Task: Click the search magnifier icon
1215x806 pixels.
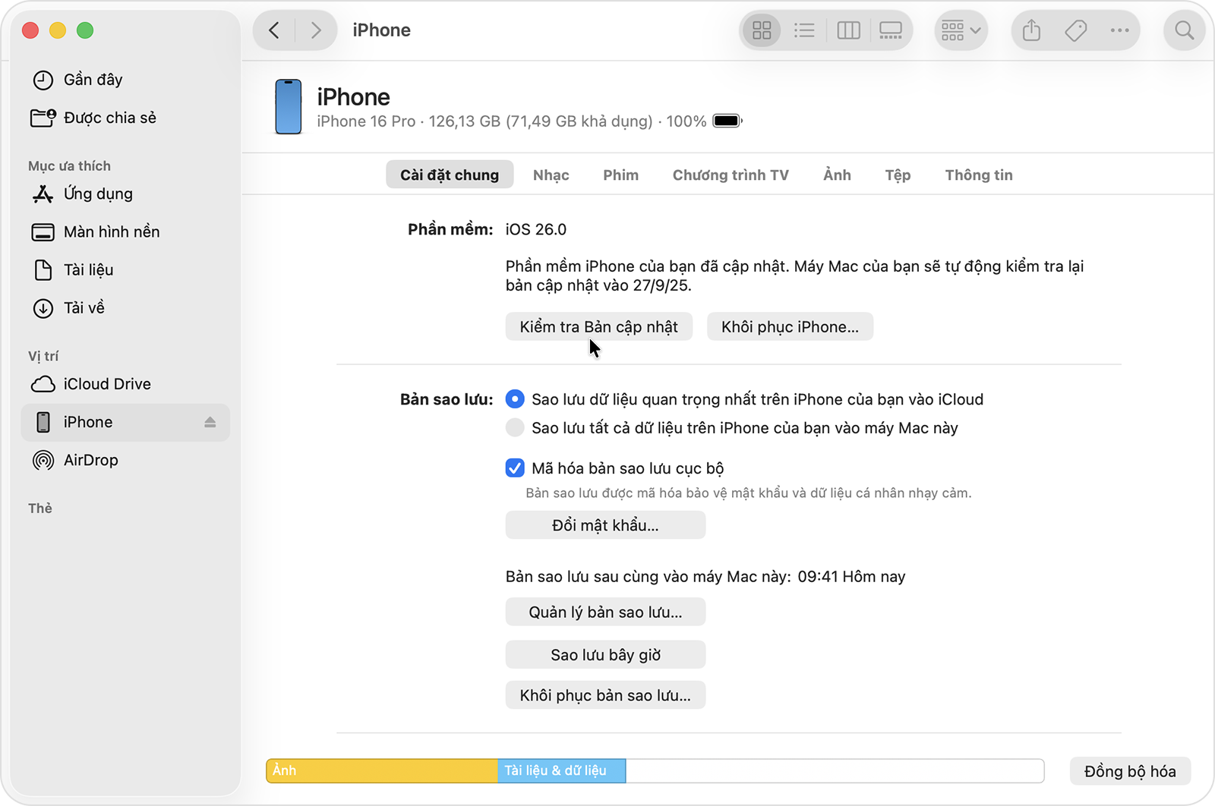Action: (1184, 30)
